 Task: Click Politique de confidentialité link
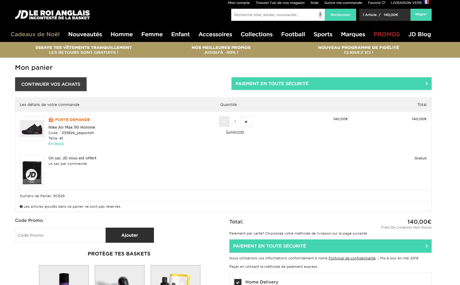[352, 258]
